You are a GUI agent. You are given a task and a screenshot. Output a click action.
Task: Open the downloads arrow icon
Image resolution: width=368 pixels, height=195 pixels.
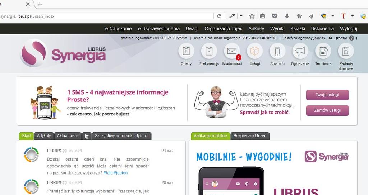[287, 16]
